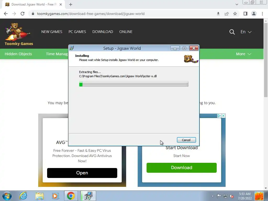
Task: Click the AdChoices icon on the ad
Action: click(219, 116)
